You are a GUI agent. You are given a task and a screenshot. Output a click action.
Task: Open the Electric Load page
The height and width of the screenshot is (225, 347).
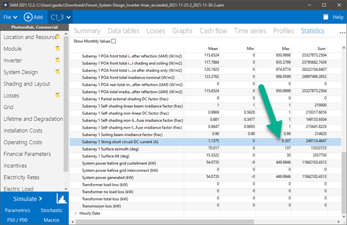[x=19, y=189]
